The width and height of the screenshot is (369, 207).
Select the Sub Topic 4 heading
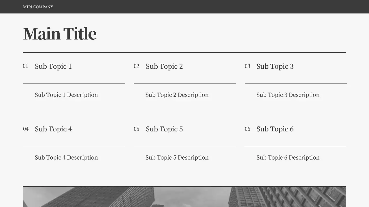pyautogui.click(x=53, y=129)
